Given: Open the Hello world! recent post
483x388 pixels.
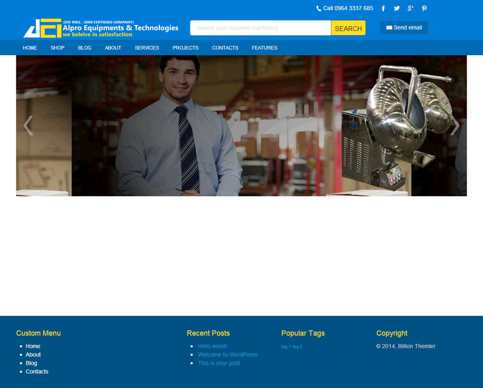Looking at the screenshot, I should click(212, 346).
